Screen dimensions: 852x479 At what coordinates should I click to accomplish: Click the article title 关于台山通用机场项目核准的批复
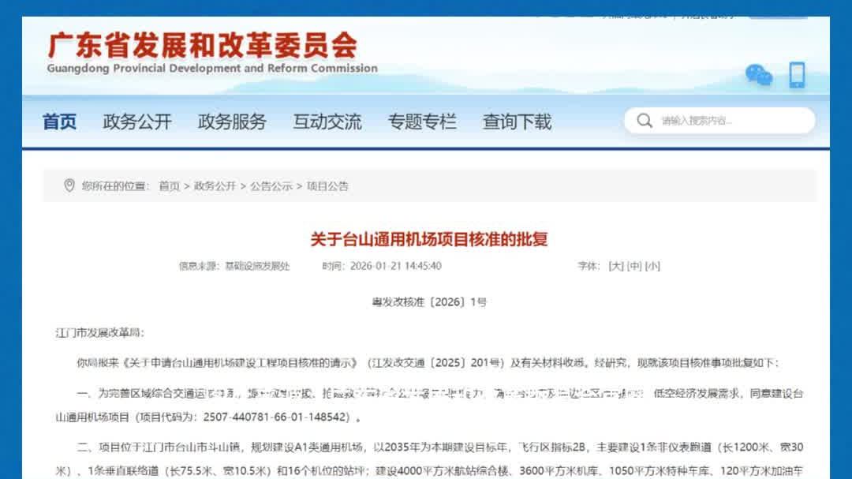(428, 238)
